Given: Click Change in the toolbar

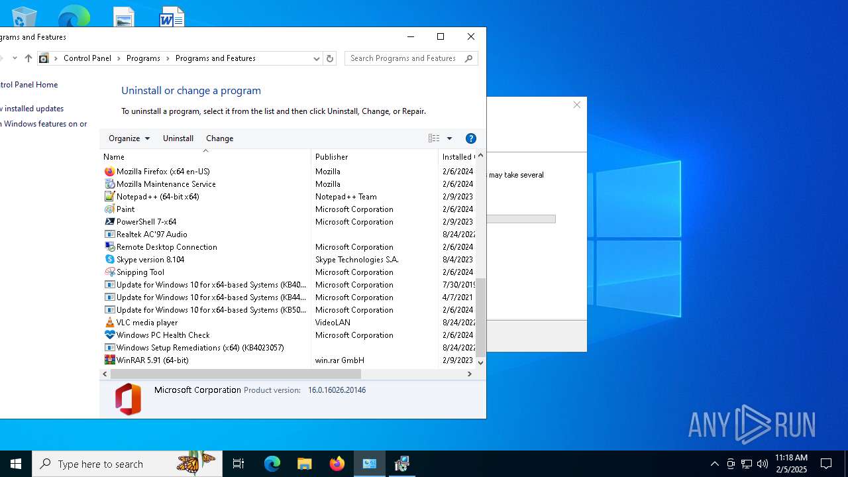Looking at the screenshot, I should point(220,138).
